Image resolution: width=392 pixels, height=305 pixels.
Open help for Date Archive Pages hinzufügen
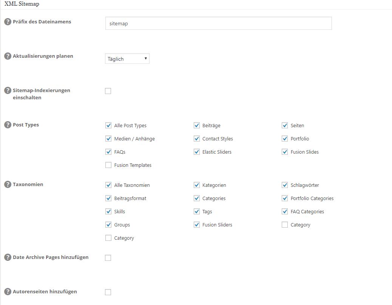8,257
